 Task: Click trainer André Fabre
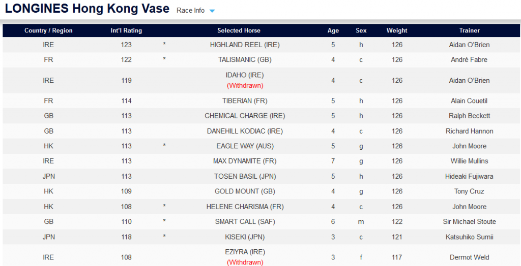[469, 59]
